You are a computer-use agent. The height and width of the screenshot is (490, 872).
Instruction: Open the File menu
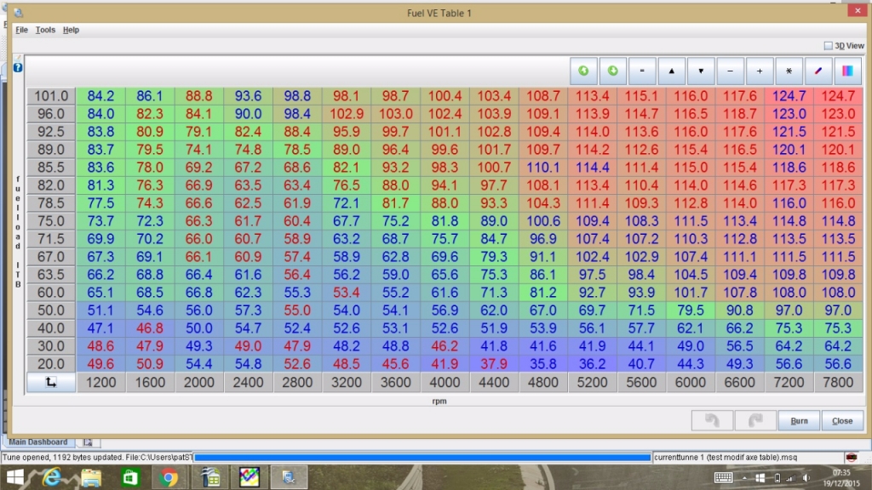[x=21, y=30]
